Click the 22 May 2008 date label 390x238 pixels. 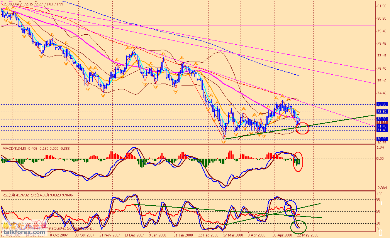pyautogui.click(x=308, y=235)
